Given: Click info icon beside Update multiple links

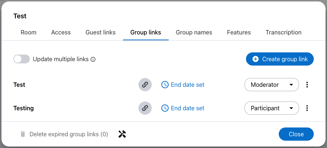Looking at the screenshot, I should [x=93, y=59].
